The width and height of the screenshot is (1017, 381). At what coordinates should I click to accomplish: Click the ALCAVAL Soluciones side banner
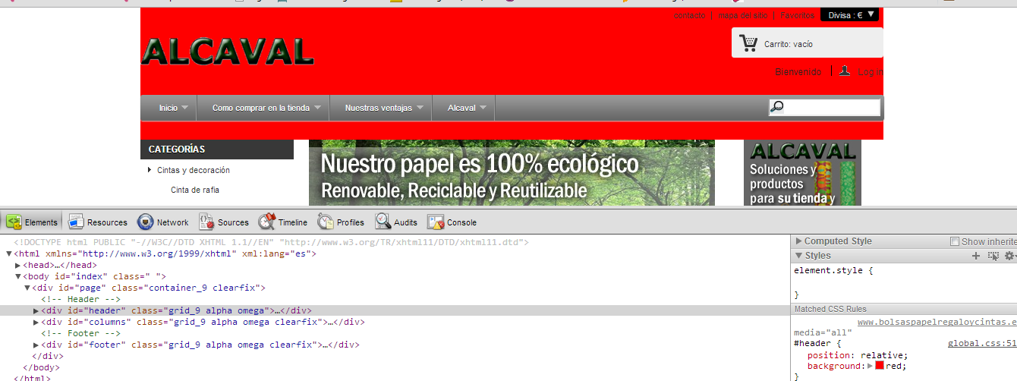pyautogui.click(x=802, y=173)
